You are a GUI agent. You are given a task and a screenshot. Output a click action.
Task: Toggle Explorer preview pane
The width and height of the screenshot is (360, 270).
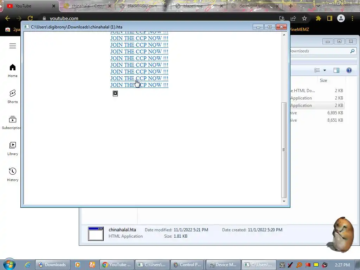pyautogui.click(x=336, y=70)
